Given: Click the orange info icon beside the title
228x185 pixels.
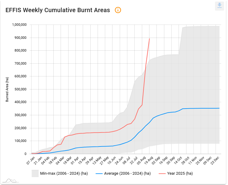Looking at the screenshot, I should tap(118, 10).
